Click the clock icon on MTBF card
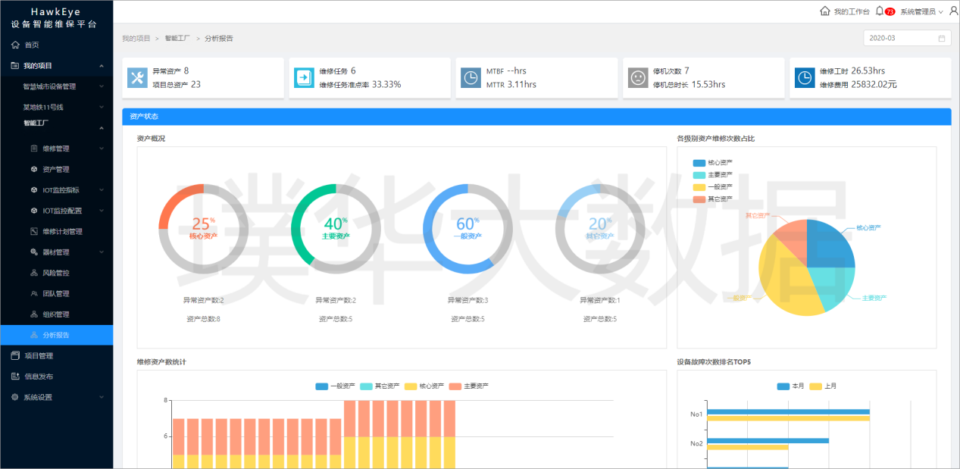 tap(471, 78)
